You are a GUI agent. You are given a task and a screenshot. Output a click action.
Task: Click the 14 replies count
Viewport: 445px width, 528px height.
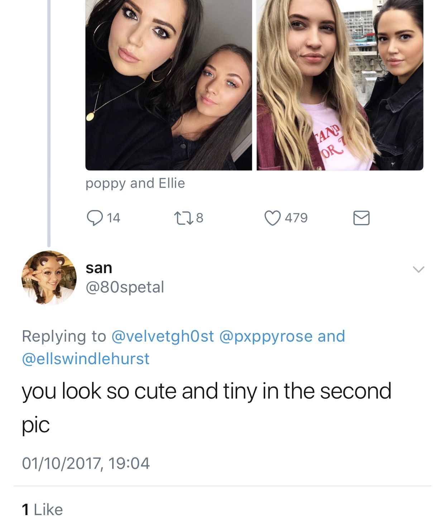pyautogui.click(x=114, y=218)
